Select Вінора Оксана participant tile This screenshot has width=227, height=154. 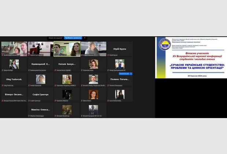pos(14,95)
